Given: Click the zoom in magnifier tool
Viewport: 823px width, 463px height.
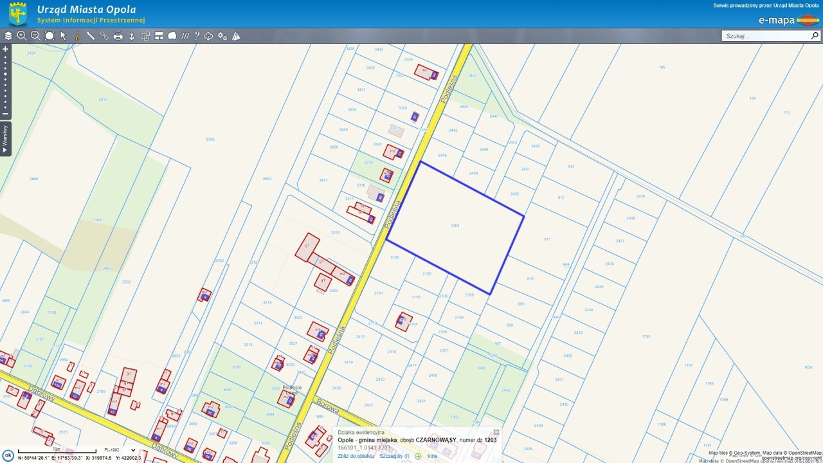Looking at the screenshot, I should tap(22, 36).
